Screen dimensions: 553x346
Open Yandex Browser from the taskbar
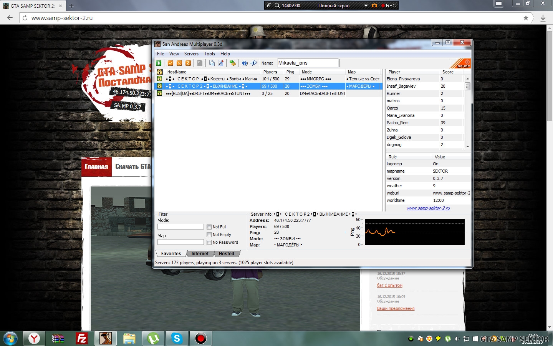[34, 338]
